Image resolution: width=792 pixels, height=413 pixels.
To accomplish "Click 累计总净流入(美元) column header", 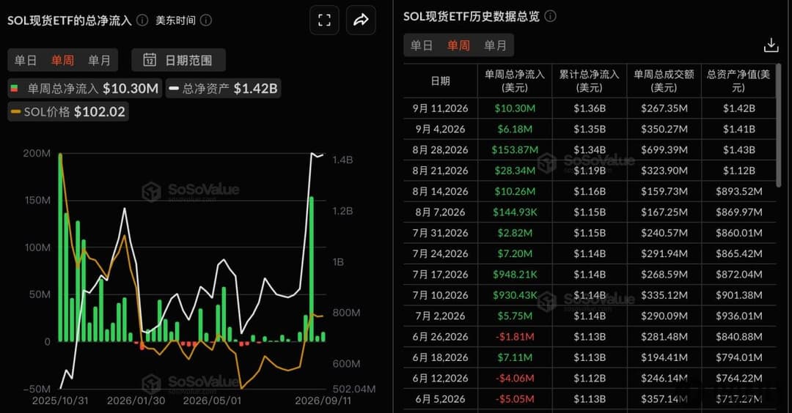I will coord(590,81).
